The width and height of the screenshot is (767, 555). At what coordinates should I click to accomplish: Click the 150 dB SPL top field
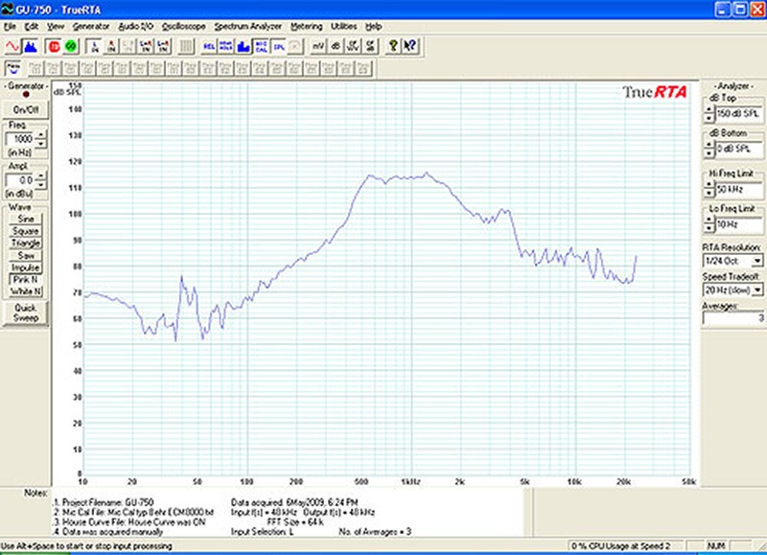click(x=738, y=113)
